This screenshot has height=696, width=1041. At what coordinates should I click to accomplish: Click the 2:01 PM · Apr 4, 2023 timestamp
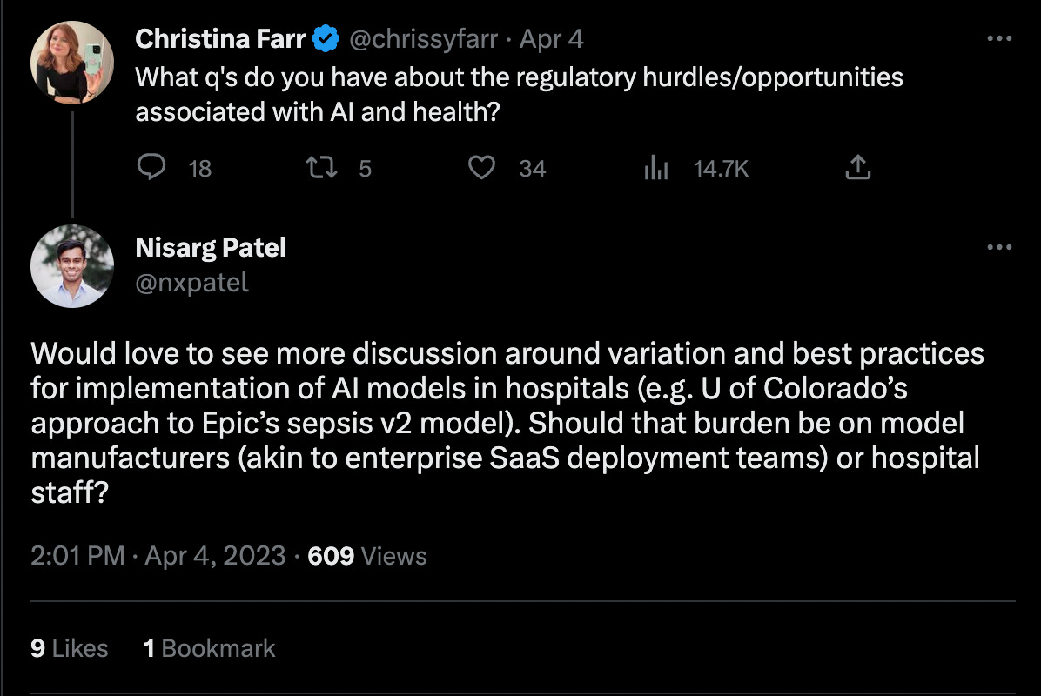click(x=158, y=555)
